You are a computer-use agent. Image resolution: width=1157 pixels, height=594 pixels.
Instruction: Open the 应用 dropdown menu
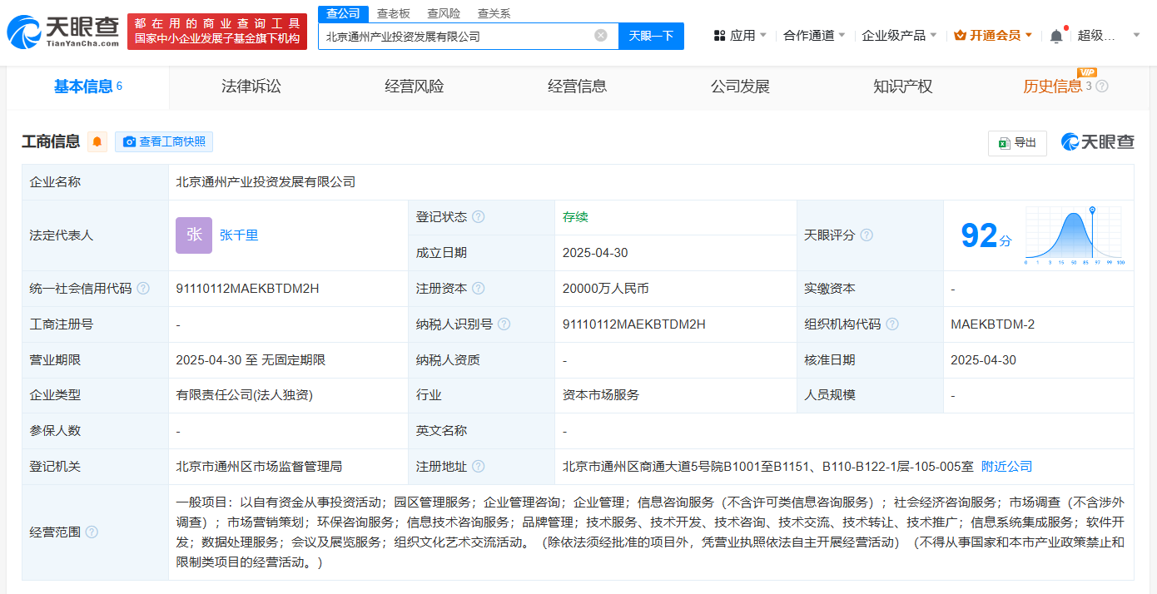(x=740, y=35)
